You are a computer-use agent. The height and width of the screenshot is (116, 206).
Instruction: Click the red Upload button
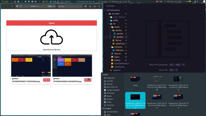[51, 23]
